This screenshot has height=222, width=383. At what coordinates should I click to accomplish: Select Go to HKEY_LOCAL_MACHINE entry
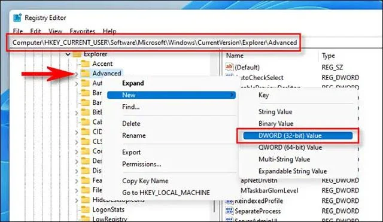pos(166,193)
